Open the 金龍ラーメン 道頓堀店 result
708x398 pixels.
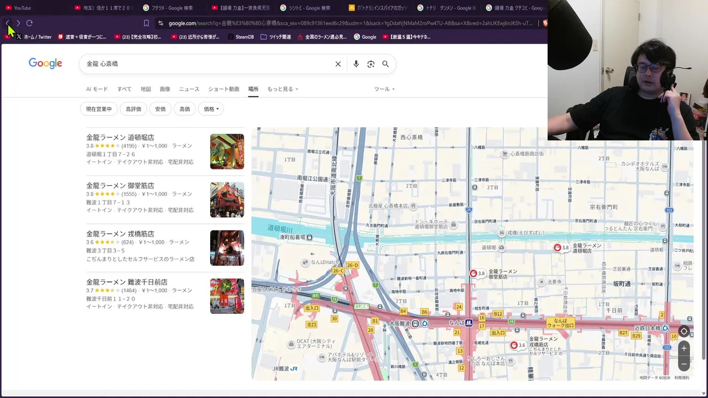pos(120,138)
